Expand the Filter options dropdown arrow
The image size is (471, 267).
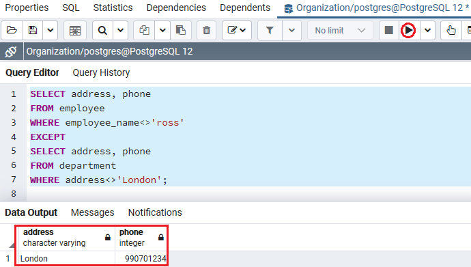pyautogui.click(x=291, y=30)
